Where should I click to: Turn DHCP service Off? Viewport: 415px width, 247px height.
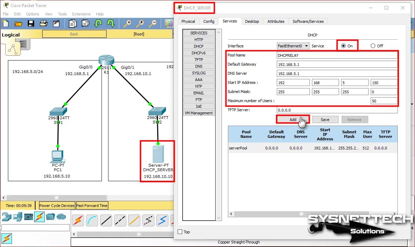373,46
